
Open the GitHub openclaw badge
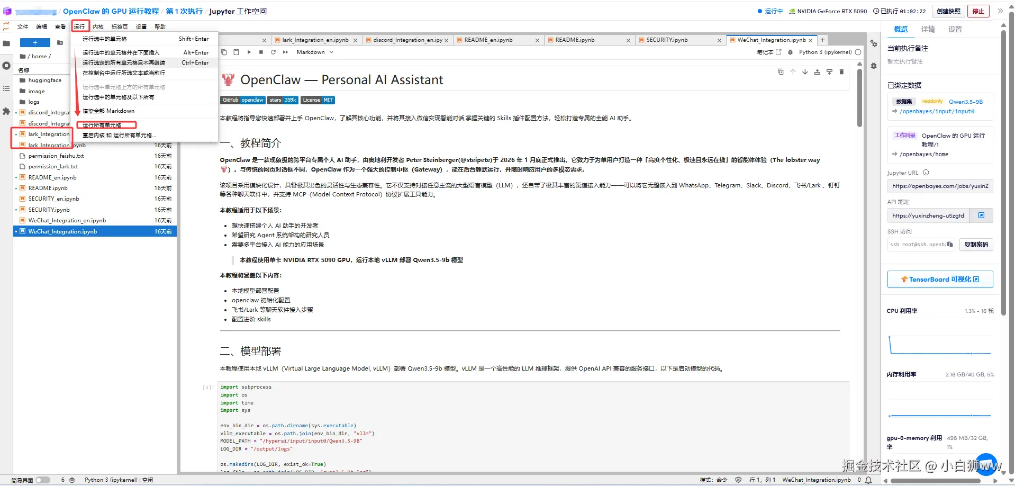pyautogui.click(x=242, y=100)
